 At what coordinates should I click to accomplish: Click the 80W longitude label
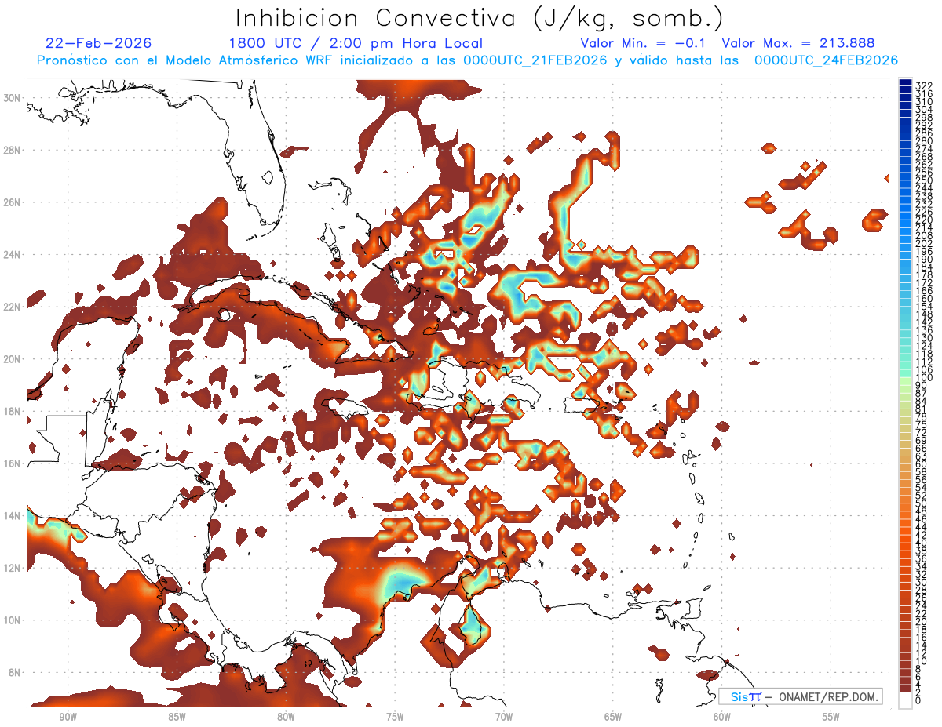coord(286,717)
